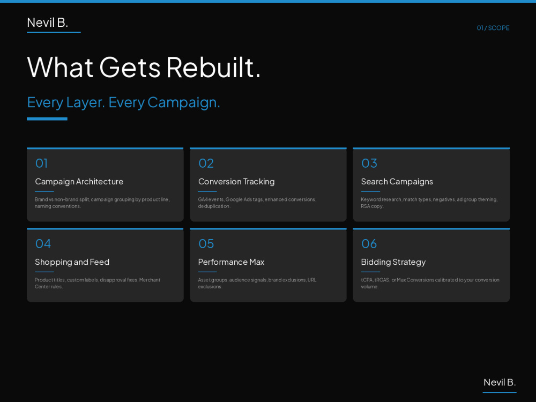
Task: Open the Shopping and Feed card
Action: click(105, 265)
